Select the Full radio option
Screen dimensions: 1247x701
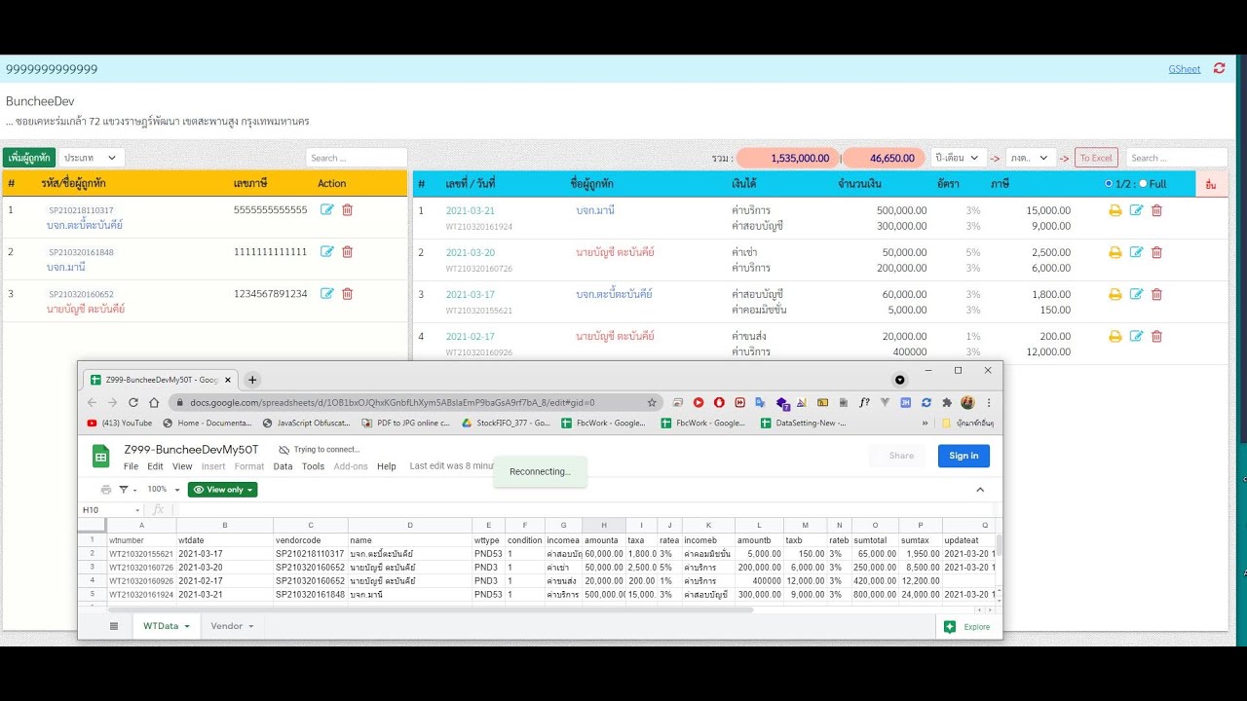coord(1143,183)
